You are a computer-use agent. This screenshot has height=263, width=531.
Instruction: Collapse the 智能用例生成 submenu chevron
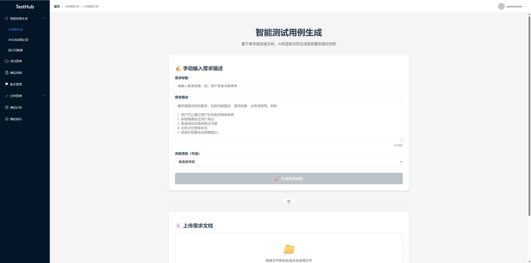44,18
